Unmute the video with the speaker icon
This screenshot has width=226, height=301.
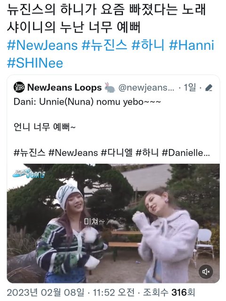(x=206, y=272)
